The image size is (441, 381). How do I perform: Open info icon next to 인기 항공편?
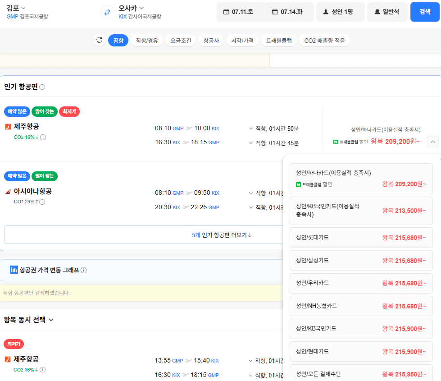pyautogui.click(x=42, y=87)
